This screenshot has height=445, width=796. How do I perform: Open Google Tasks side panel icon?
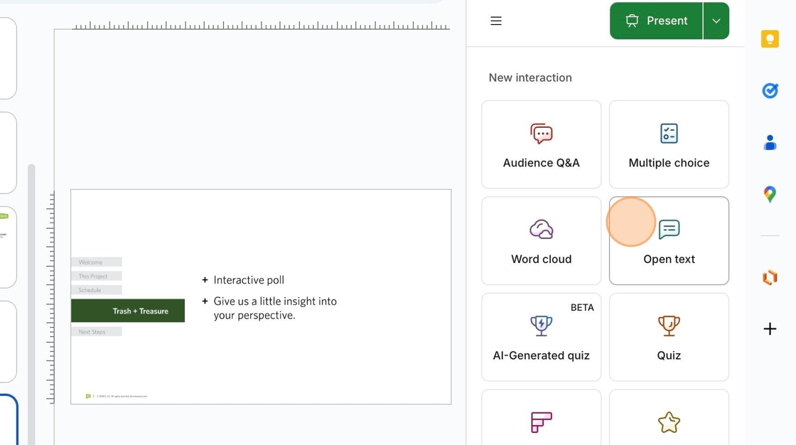pyautogui.click(x=770, y=90)
